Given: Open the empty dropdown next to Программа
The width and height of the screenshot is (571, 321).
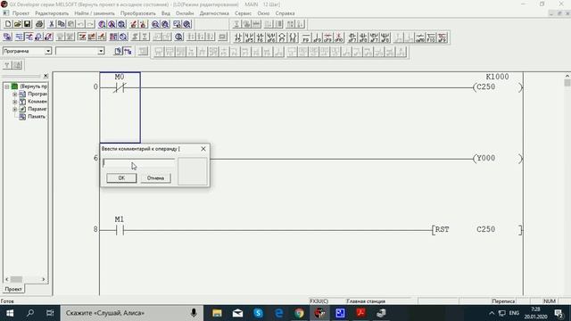Looking at the screenshot, I should (101, 51).
